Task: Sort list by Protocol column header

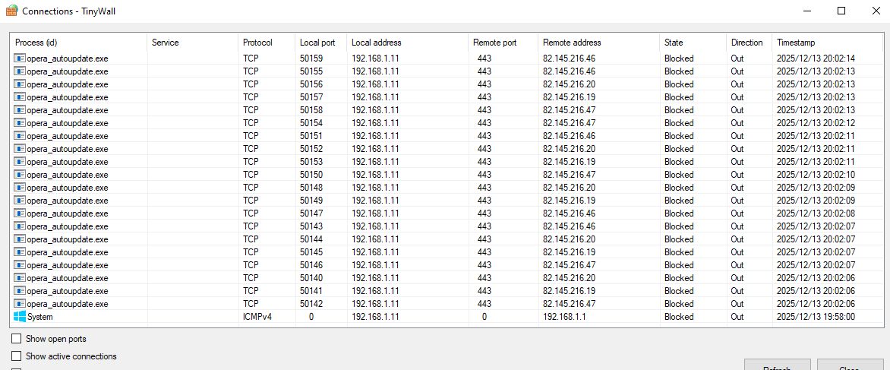Action: pyautogui.click(x=267, y=43)
